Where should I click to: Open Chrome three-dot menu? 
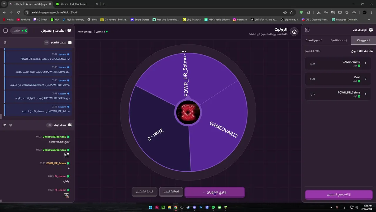click(x=372, y=12)
